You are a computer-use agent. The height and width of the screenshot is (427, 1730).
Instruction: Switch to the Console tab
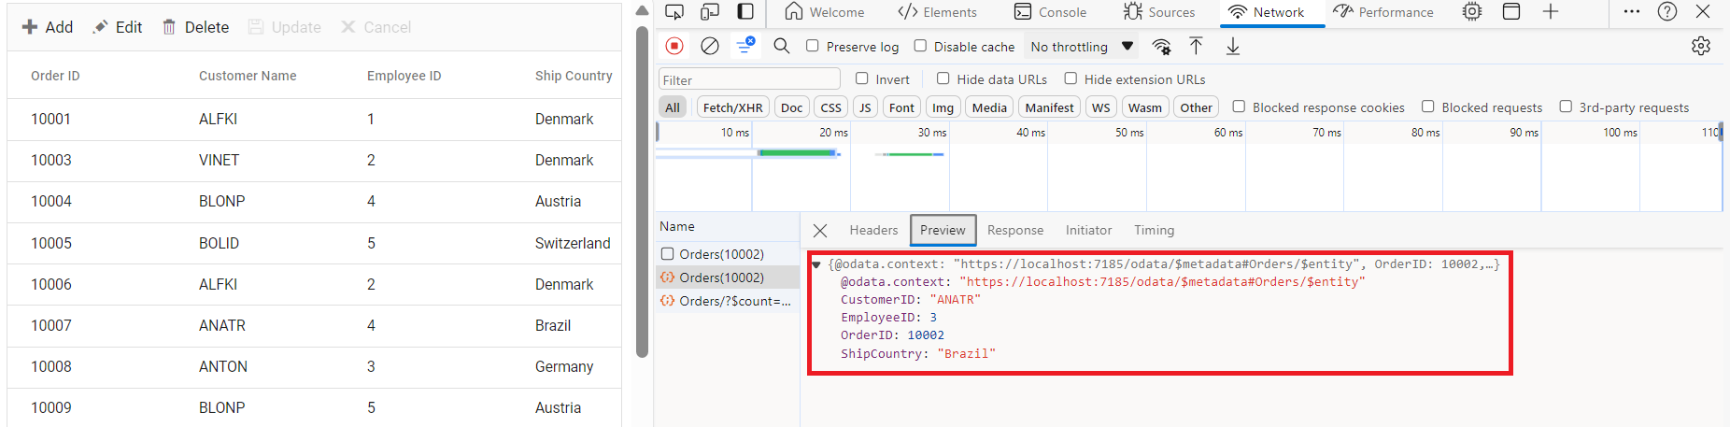click(1050, 12)
